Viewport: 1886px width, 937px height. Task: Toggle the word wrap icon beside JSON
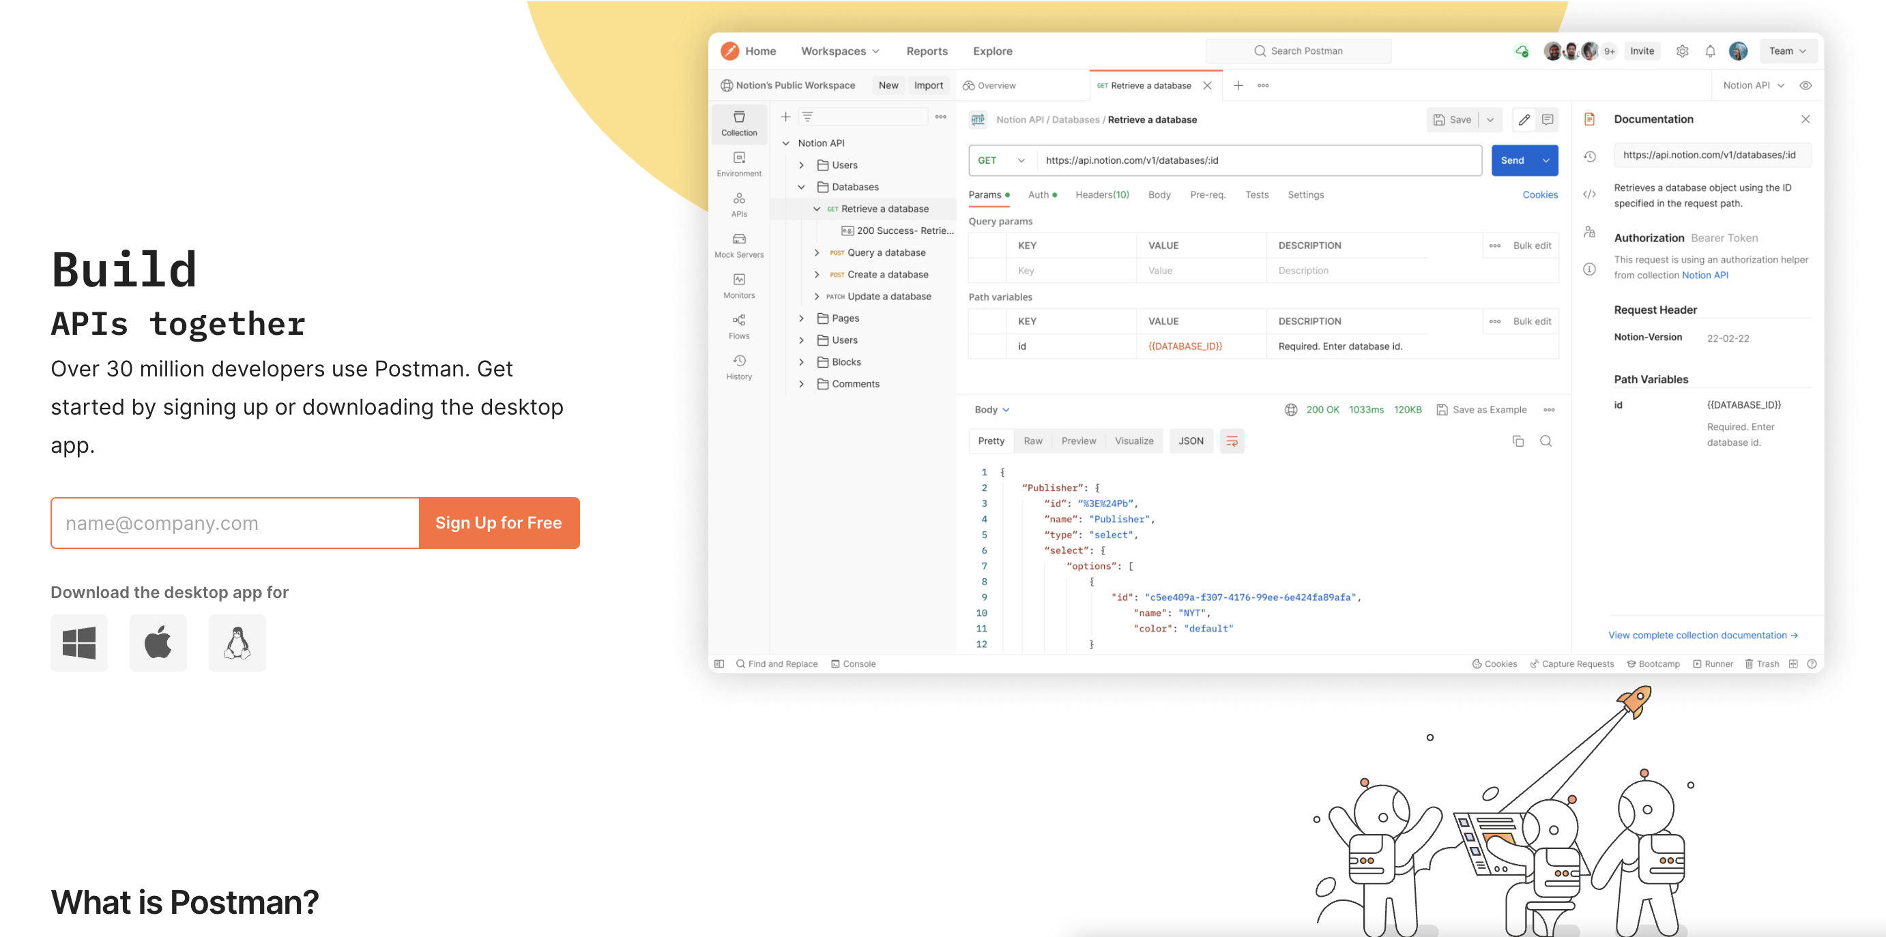click(1232, 441)
